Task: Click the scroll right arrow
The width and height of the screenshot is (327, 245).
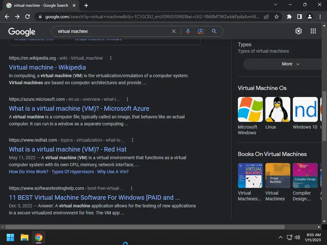Action: pyautogui.click(x=319, y=227)
